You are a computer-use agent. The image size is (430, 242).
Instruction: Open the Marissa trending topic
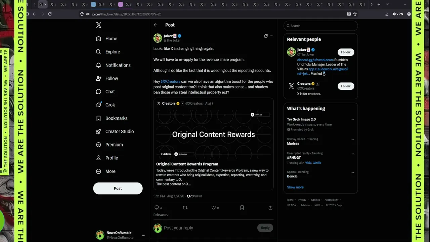(293, 144)
